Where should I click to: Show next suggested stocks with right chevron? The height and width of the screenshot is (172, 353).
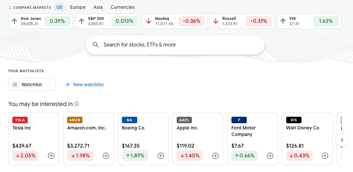[342, 140]
